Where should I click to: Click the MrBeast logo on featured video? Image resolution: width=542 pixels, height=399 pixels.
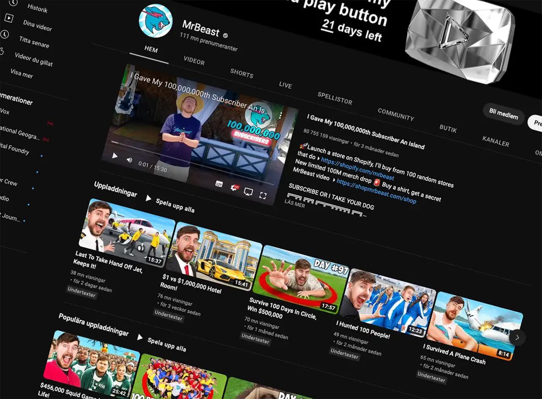[258, 115]
